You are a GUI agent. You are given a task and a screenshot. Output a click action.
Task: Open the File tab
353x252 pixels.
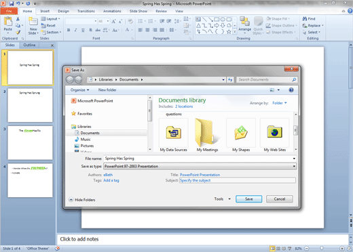(x=9, y=11)
